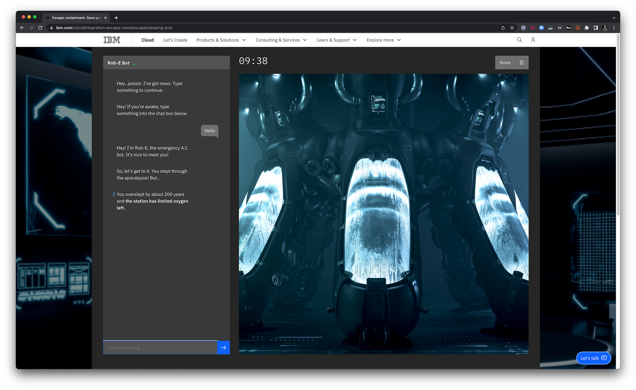
Task: Expand Products & Solutions dropdown
Action: tap(221, 40)
